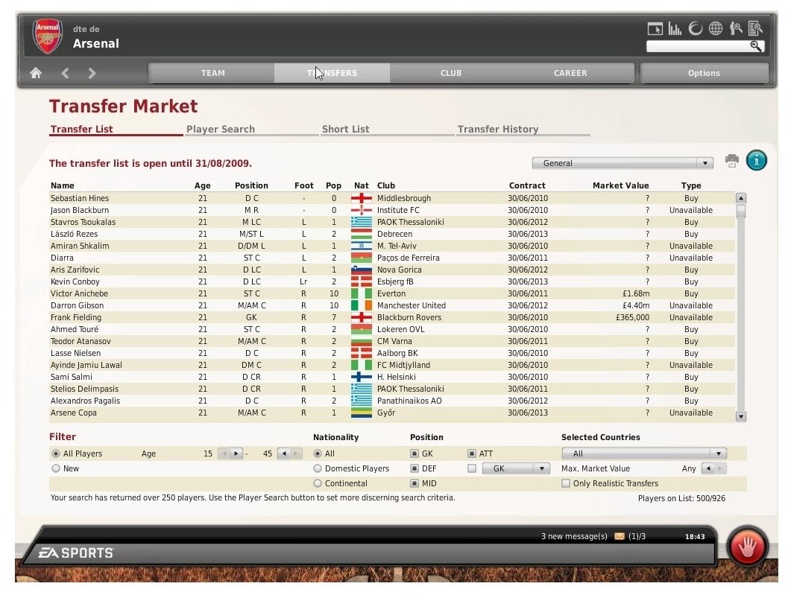Click England flag for Sebastian Hines
This screenshot has width=791, height=595.
[x=361, y=199]
